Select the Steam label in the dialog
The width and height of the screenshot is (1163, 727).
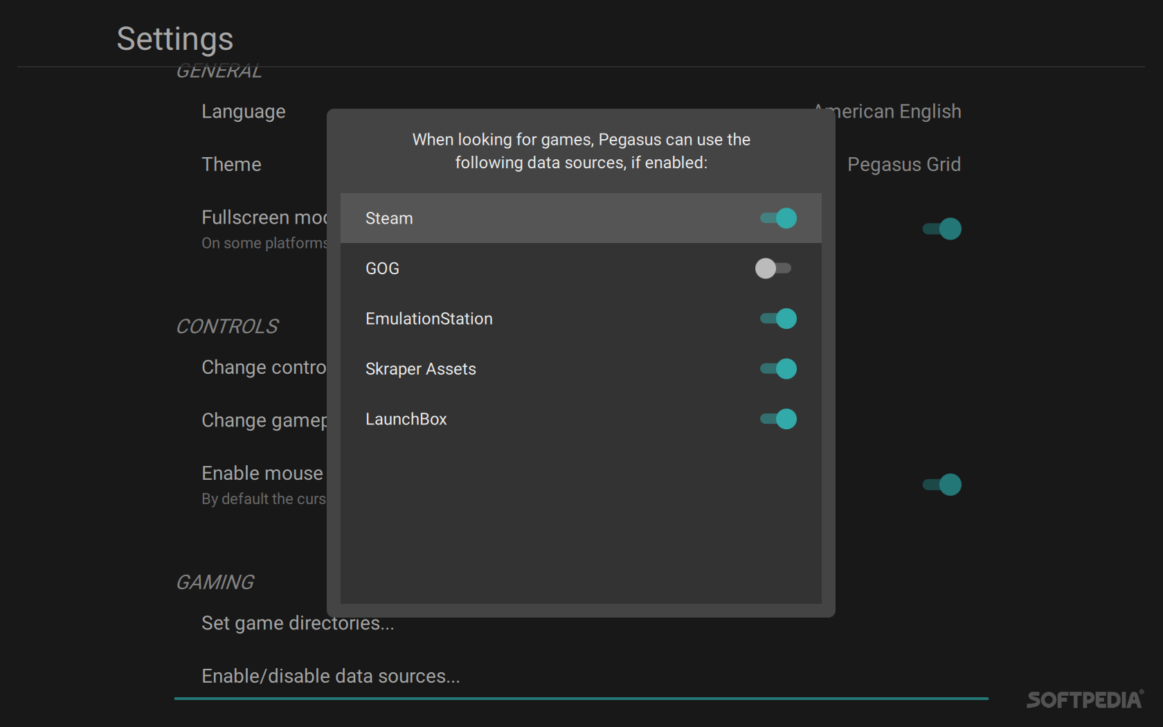(389, 218)
